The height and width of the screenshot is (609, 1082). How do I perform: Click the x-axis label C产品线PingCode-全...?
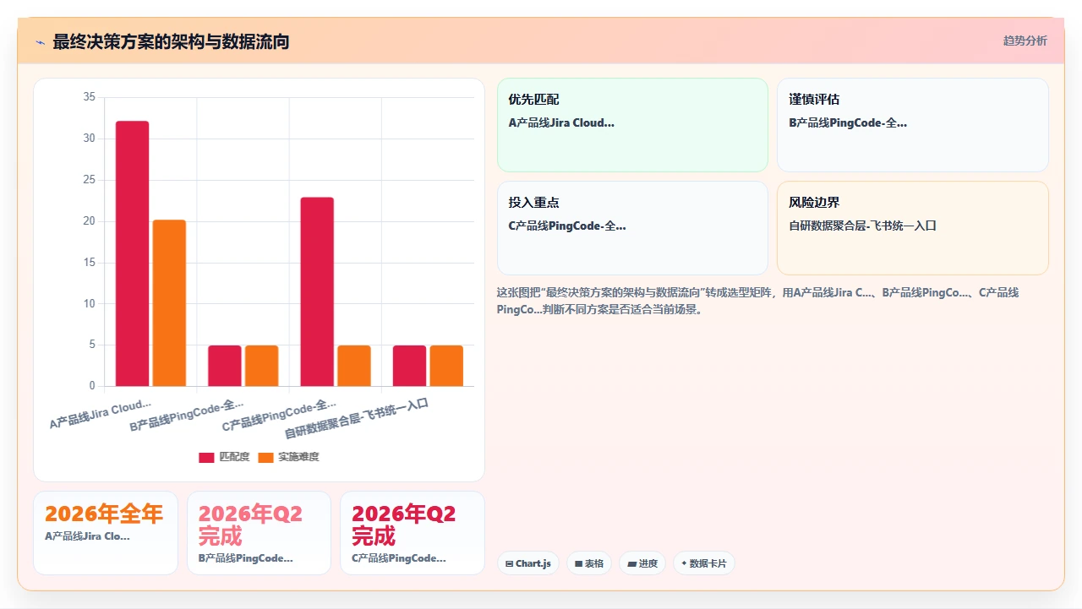pyautogui.click(x=279, y=415)
